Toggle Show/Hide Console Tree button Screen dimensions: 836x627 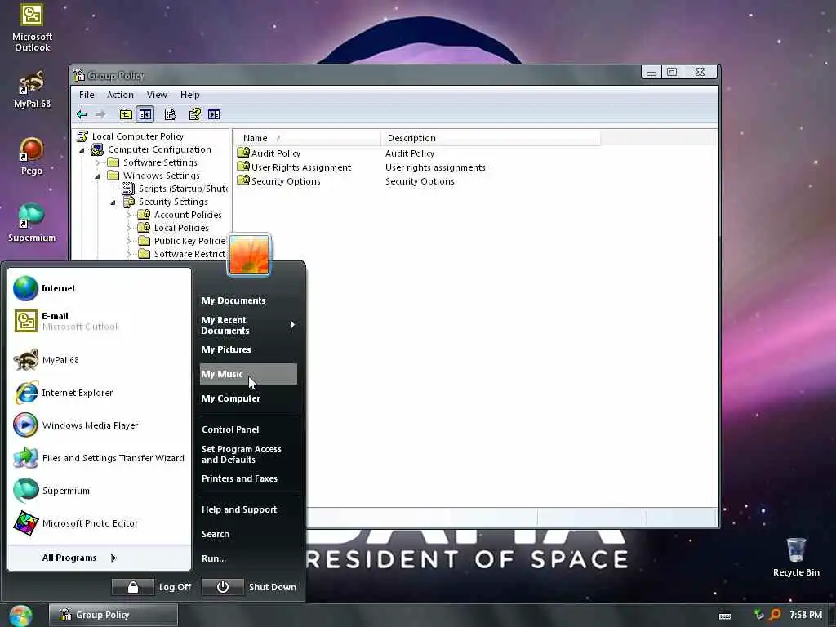tap(145, 114)
